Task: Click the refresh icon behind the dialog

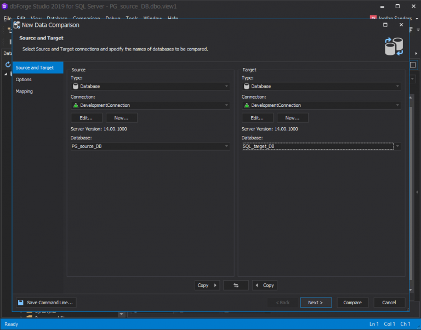Action: coord(8,65)
